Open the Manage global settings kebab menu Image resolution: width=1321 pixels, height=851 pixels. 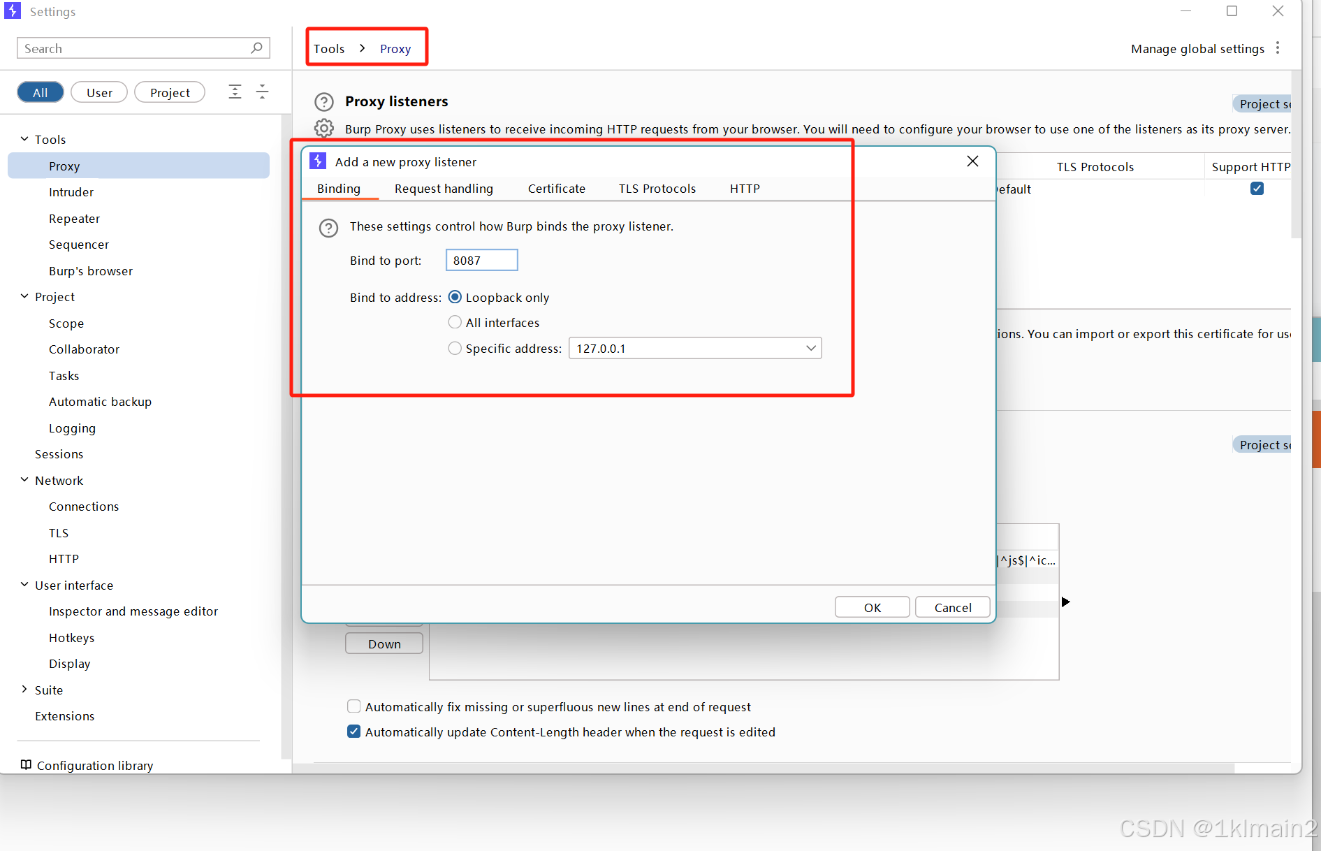pos(1278,48)
